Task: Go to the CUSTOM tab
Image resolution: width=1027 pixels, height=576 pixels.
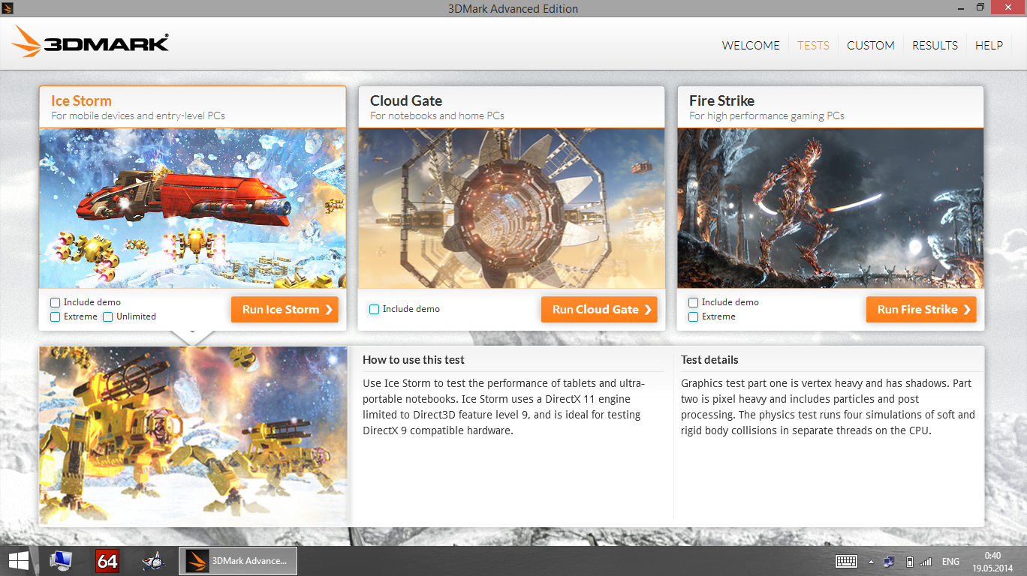Action: [871, 46]
